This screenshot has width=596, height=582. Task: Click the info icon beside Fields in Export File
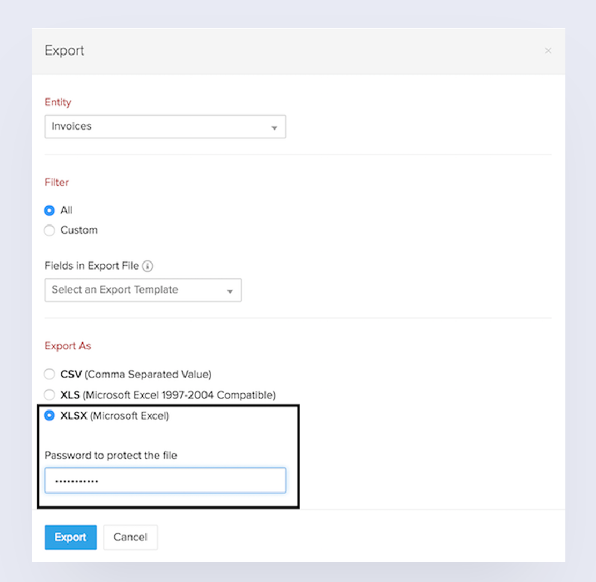click(x=147, y=266)
